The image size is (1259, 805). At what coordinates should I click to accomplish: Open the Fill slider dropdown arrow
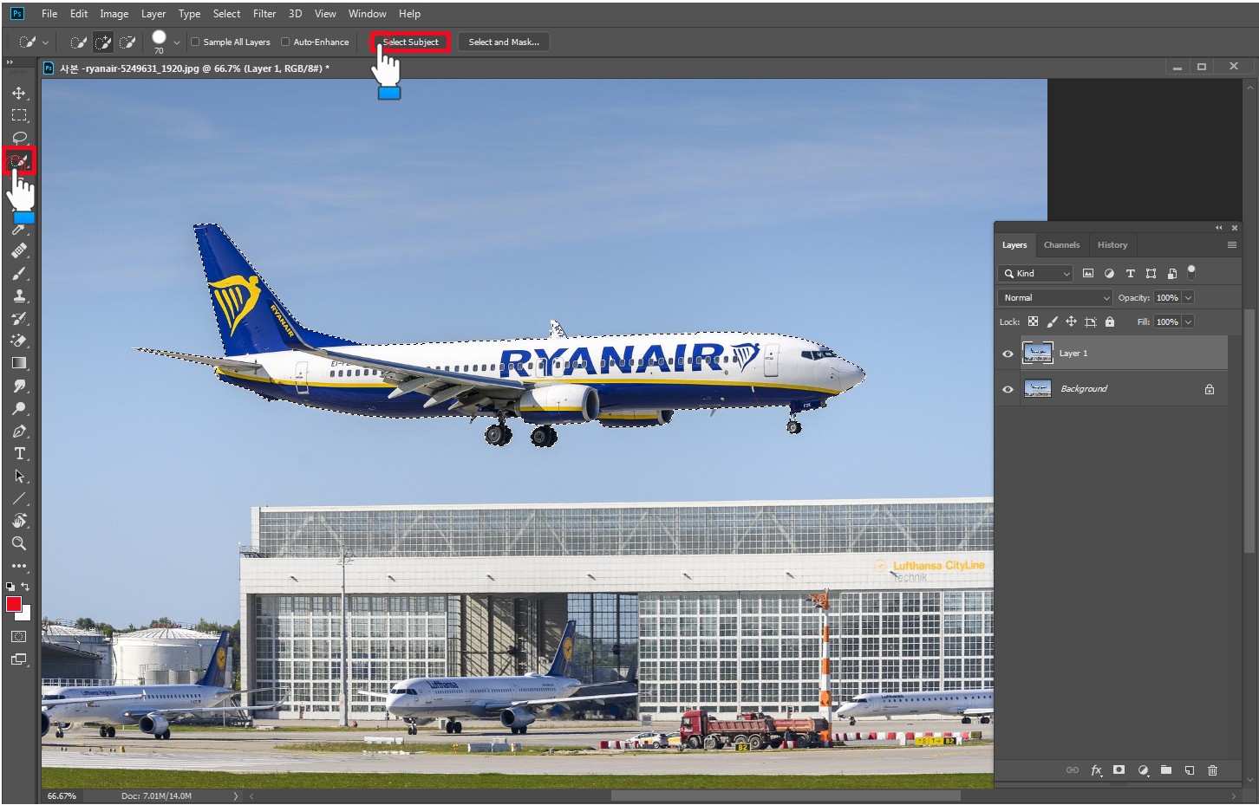(1188, 321)
